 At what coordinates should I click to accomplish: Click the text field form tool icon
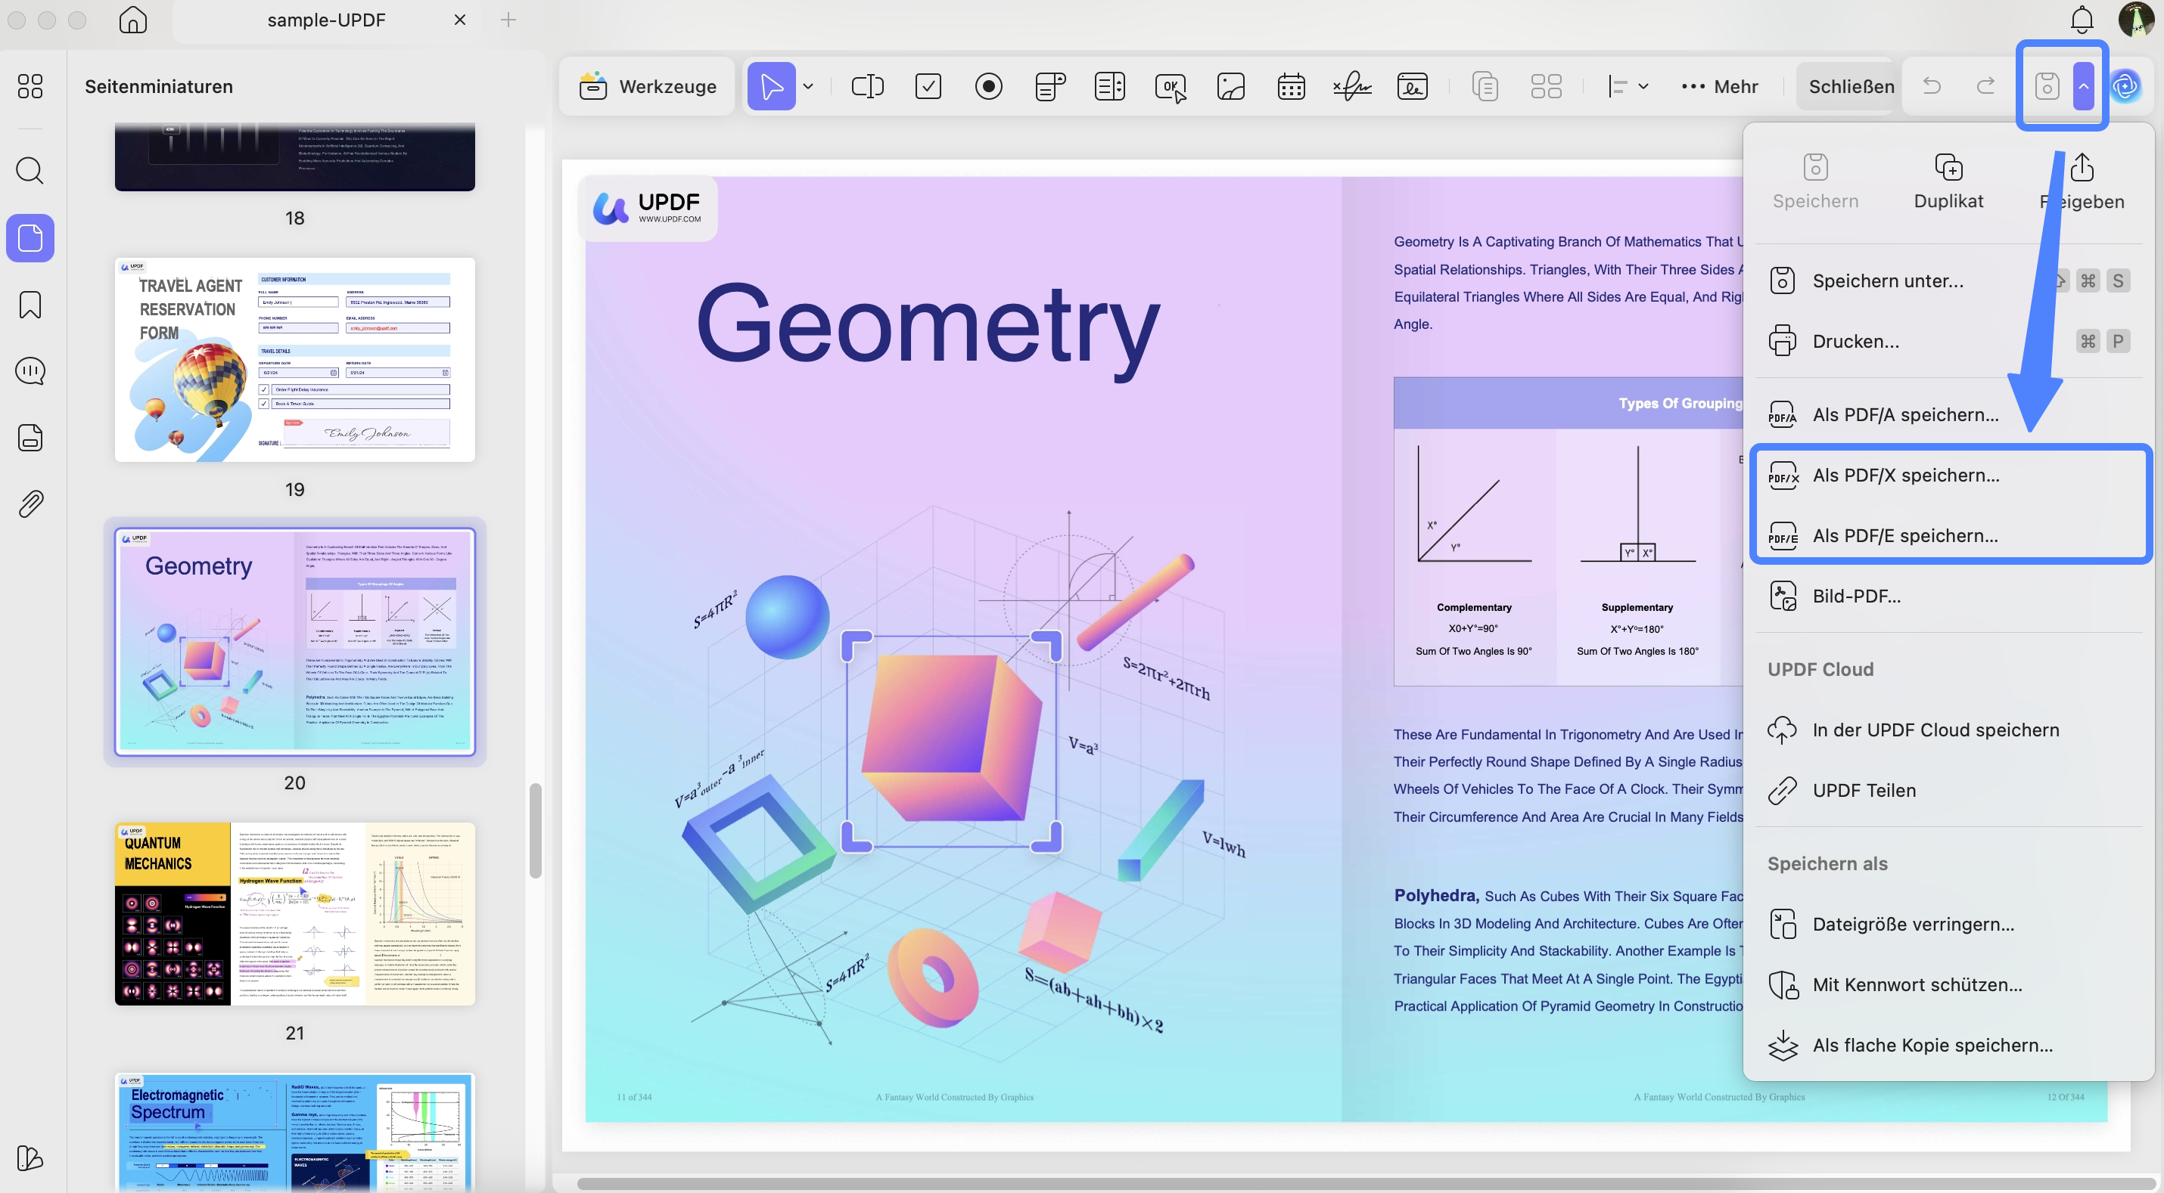[x=867, y=86]
